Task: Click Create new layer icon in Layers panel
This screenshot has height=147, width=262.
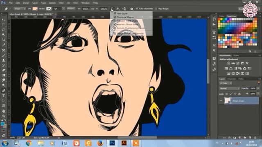Action: 250,138
